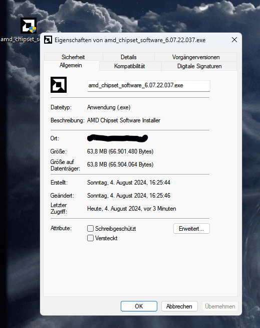Select the amd_chipset desktop shortcut icon
The width and height of the screenshot is (260, 328).
29,26
